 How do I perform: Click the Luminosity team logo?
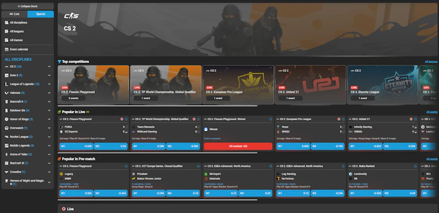351,174
